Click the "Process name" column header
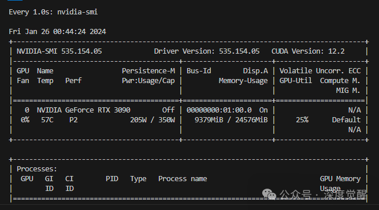379x210 pixels. [x=183, y=179]
